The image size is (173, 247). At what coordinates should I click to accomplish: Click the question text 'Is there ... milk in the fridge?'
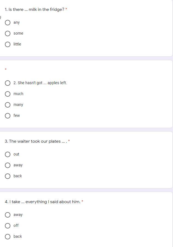pyautogui.click(x=34, y=10)
